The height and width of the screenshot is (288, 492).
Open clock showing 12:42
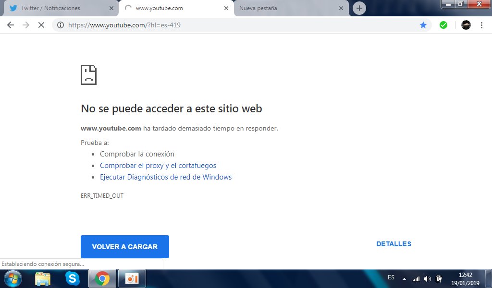point(465,278)
